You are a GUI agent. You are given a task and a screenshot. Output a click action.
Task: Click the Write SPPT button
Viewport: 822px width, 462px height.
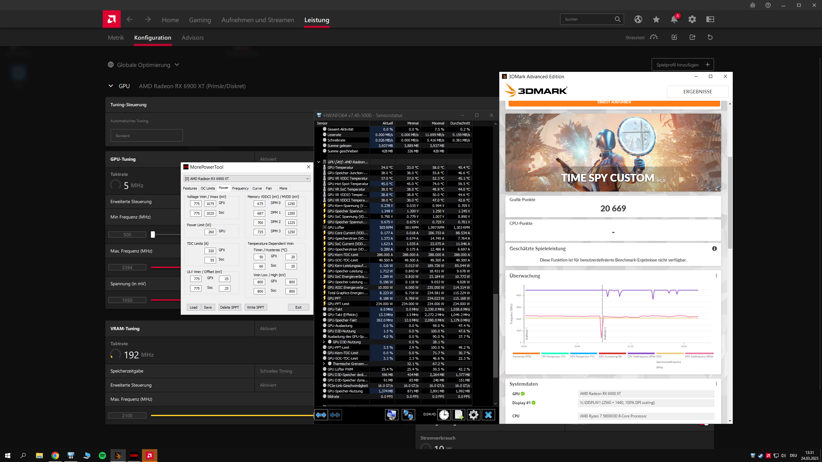click(x=256, y=307)
